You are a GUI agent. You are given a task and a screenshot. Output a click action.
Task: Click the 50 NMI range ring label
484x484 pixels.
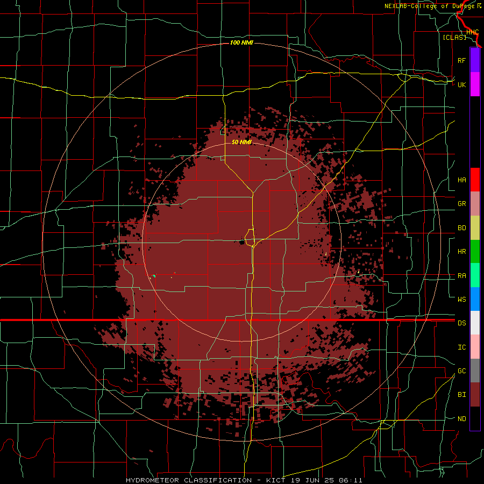pos(241,142)
